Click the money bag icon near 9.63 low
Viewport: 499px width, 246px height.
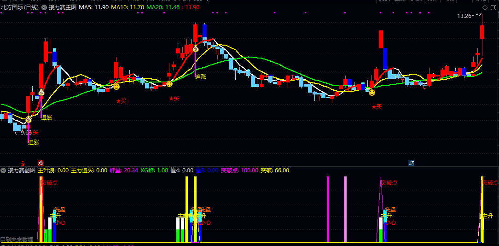click(x=28, y=120)
